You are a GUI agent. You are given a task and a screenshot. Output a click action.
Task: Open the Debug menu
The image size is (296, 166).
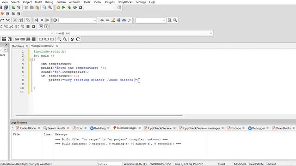(x=49, y=2)
